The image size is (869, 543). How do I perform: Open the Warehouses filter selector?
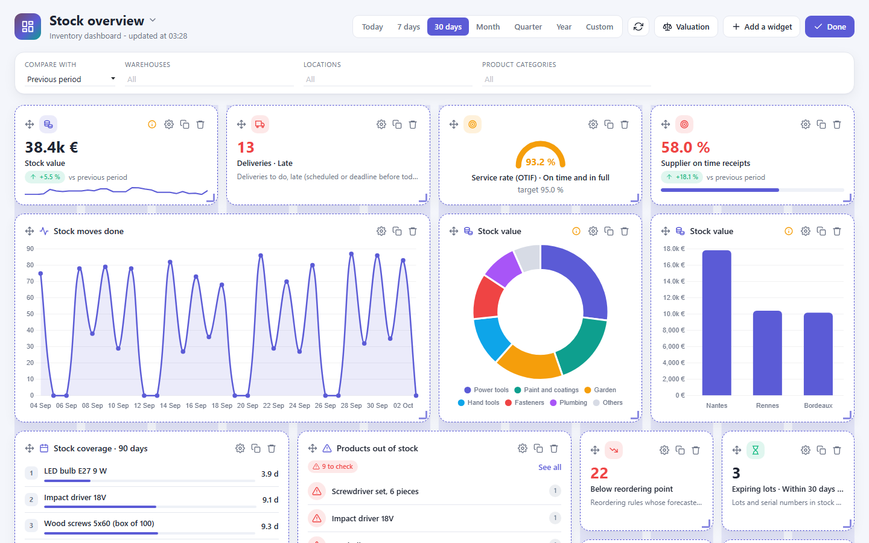coord(209,79)
